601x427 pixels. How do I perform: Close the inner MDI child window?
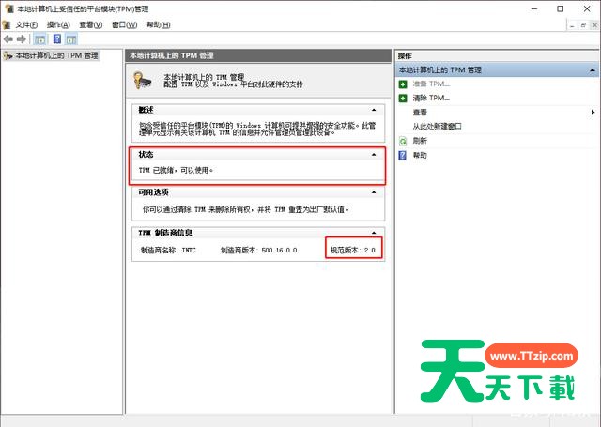[594, 25]
